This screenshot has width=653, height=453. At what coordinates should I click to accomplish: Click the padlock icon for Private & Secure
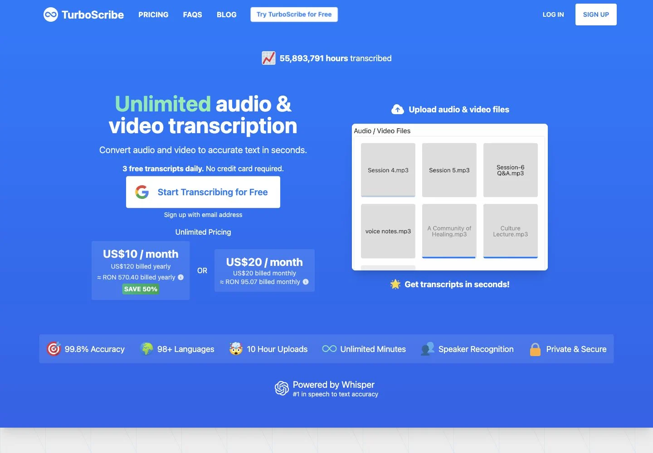pos(535,349)
